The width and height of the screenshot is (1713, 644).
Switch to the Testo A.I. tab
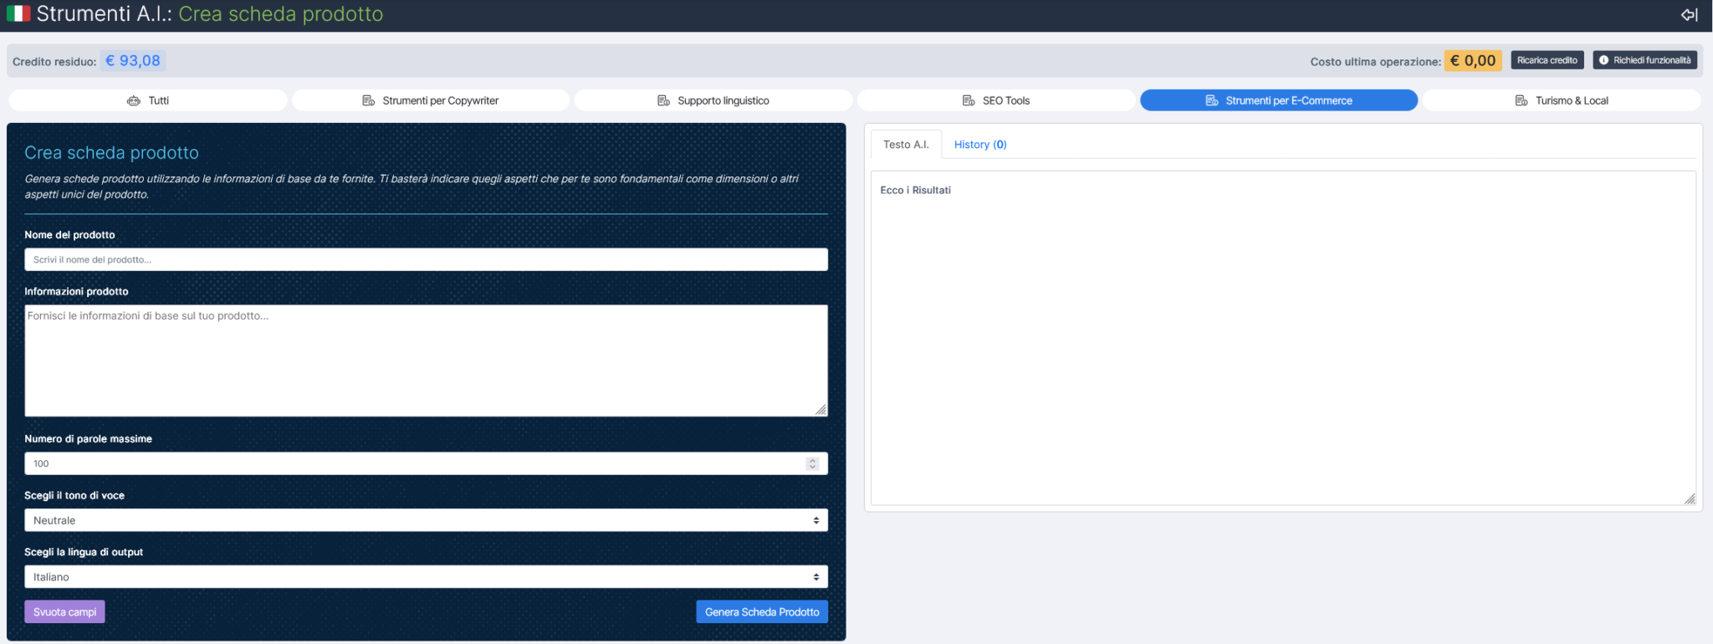(906, 144)
